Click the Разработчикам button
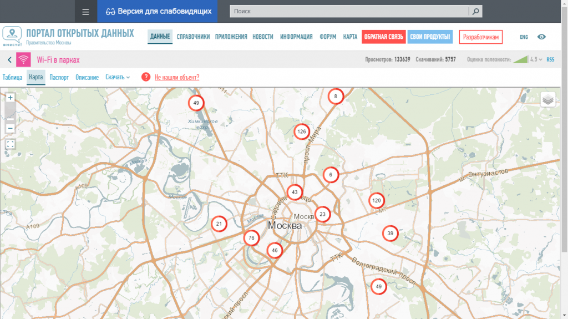 coord(481,37)
